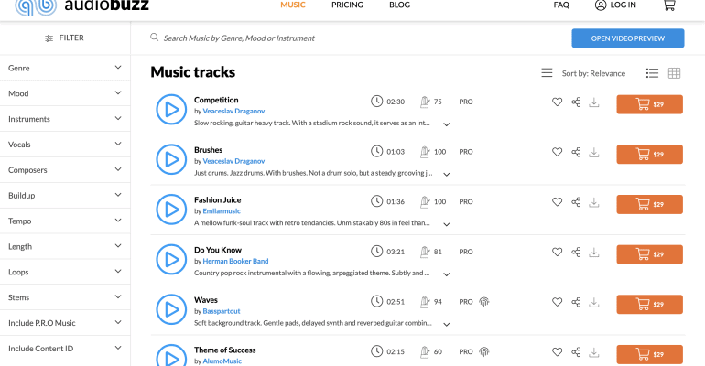The image size is (705, 366).
Task: Buy Competition for $29
Action: tap(649, 104)
